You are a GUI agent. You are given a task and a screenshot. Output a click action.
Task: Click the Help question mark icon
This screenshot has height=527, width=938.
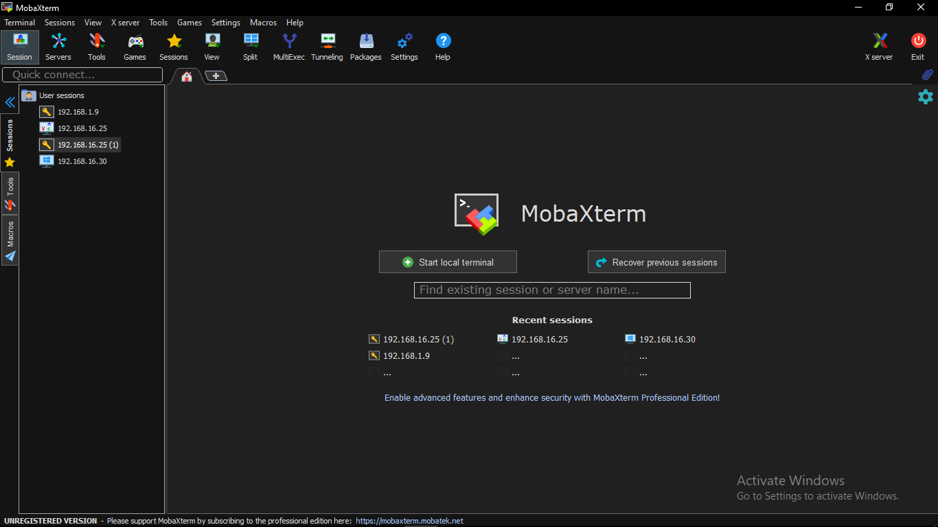click(443, 47)
